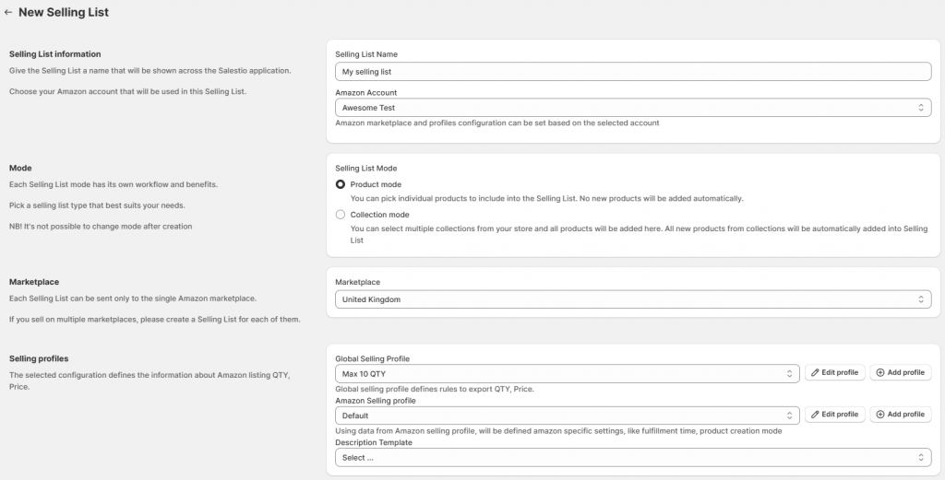Open the Awesome Test account dropdown

coord(633,108)
